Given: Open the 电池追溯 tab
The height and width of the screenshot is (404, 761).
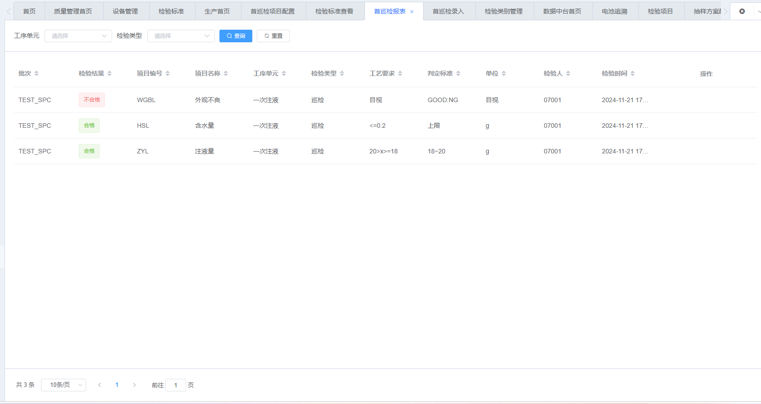Looking at the screenshot, I should [615, 11].
